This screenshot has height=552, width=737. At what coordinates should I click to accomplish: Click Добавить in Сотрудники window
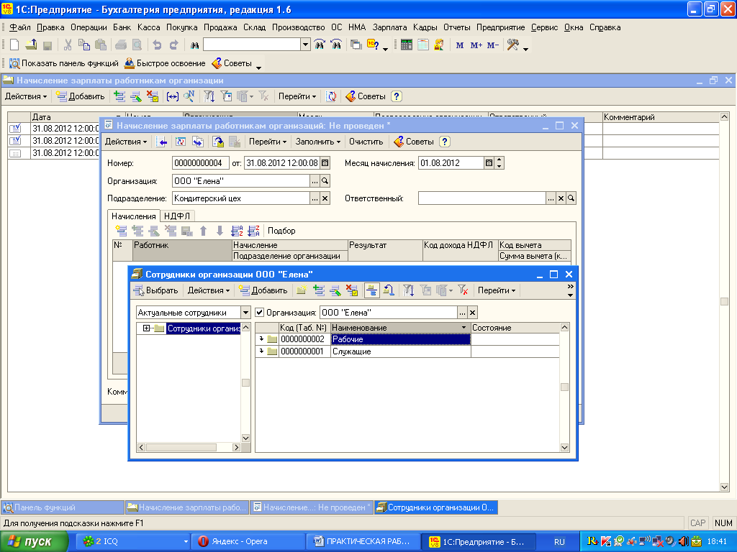click(263, 290)
